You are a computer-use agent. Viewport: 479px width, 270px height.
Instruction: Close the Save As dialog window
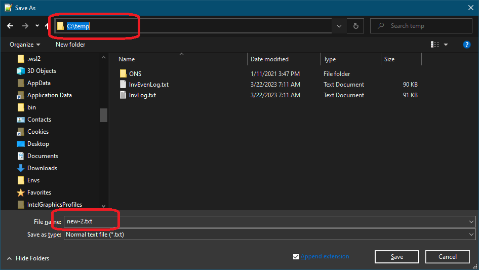471,8
